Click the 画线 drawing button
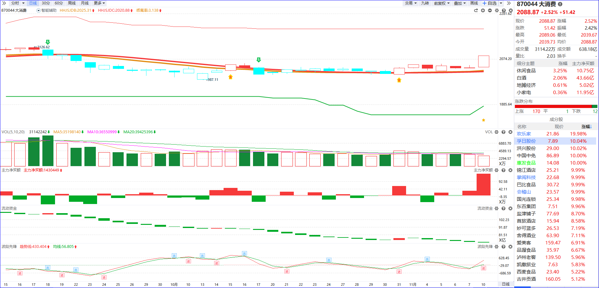This screenshot has height=288, width=599. tap(474, 3)
